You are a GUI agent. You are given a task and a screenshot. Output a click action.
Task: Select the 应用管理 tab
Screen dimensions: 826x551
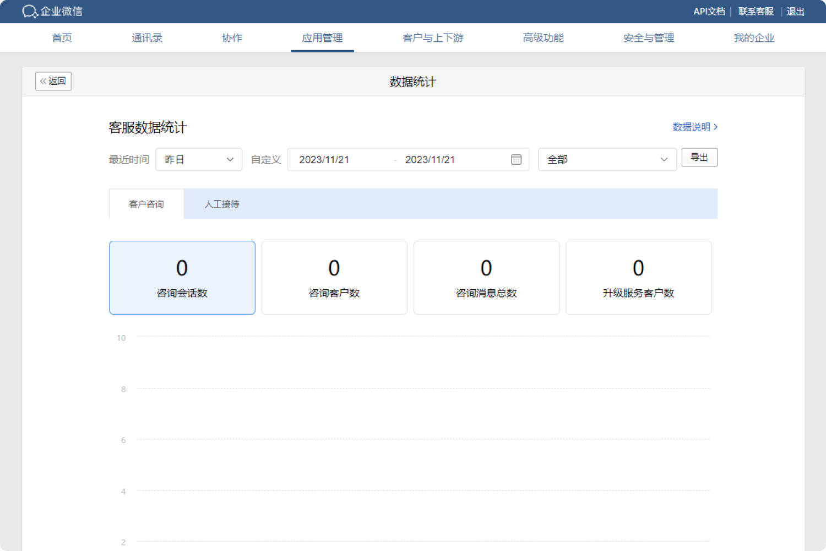[322, 37]
